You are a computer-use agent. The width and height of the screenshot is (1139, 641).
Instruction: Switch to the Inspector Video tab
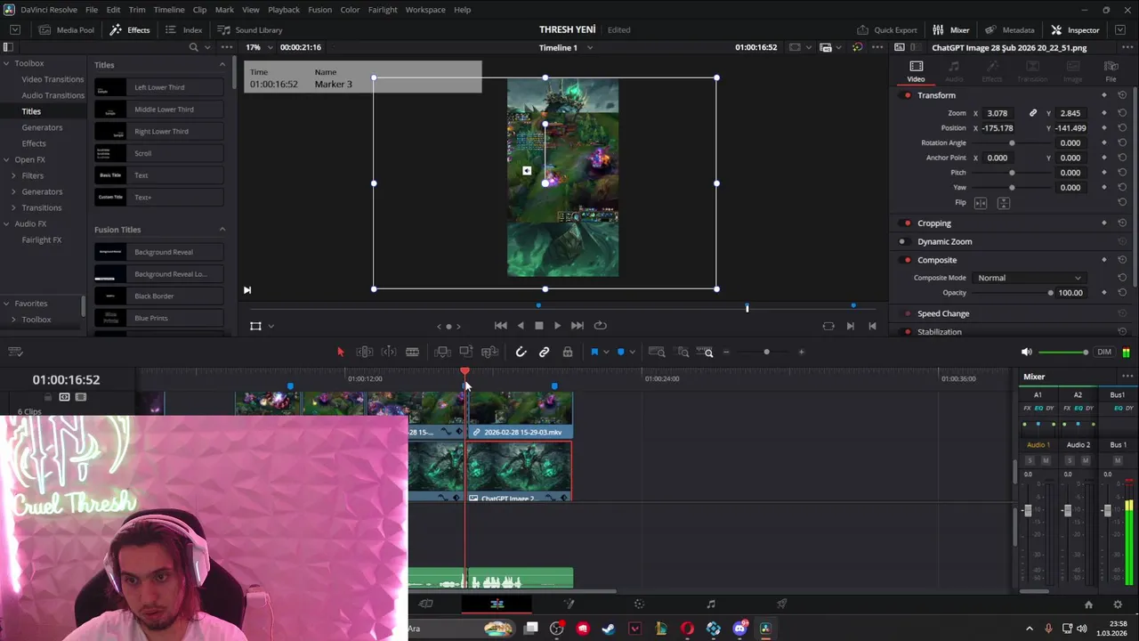tap(916, 71)
